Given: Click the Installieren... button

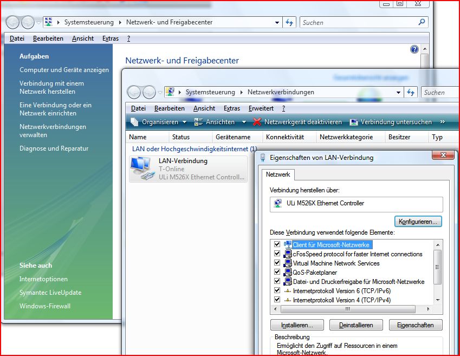Looking at the screenshot, I should (297, 325).
